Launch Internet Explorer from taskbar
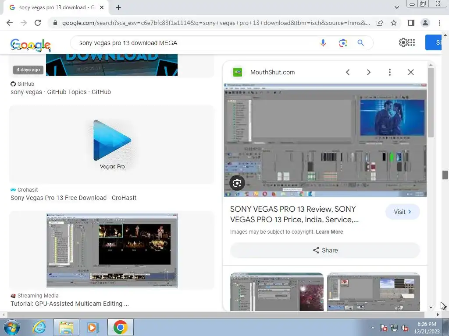Viewport: 449px width, 336px height. click(x=39, y=327)
